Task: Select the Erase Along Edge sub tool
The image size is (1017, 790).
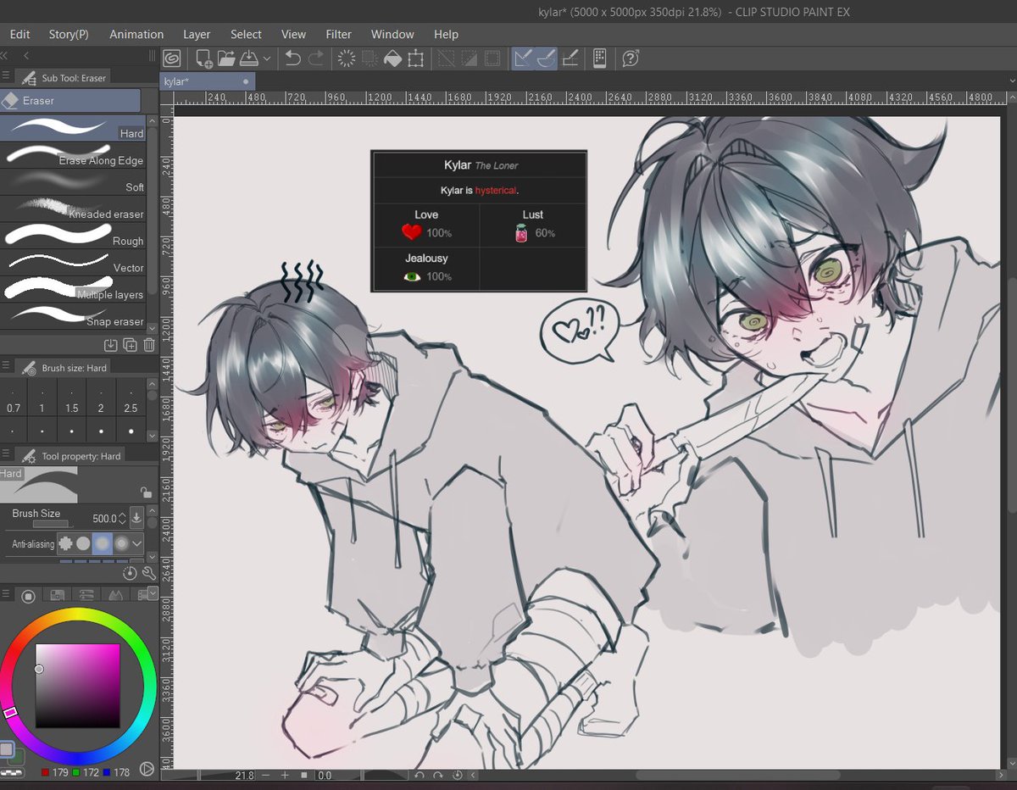Action: 73,154
